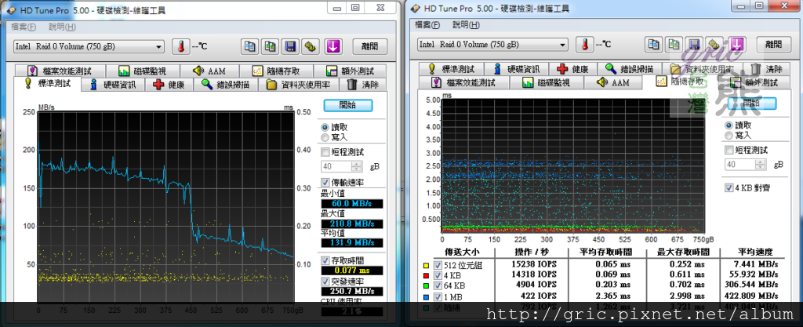
Task: Open 說明 menu in left window
Action: point(63,27)
